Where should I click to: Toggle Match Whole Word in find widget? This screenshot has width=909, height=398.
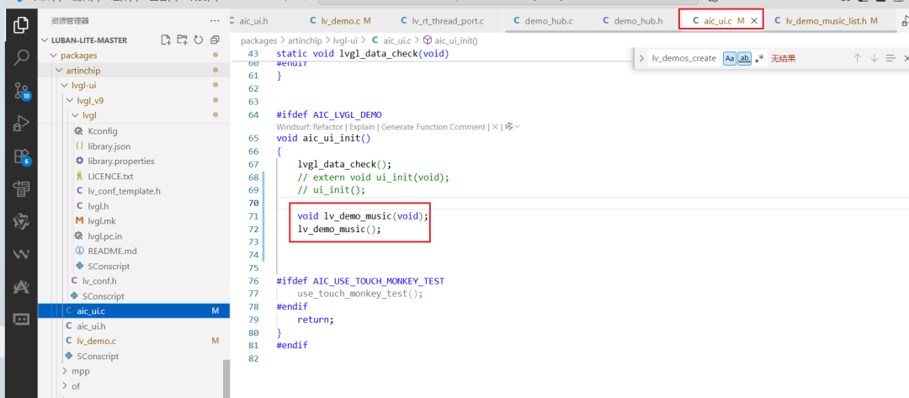(744, 58)
